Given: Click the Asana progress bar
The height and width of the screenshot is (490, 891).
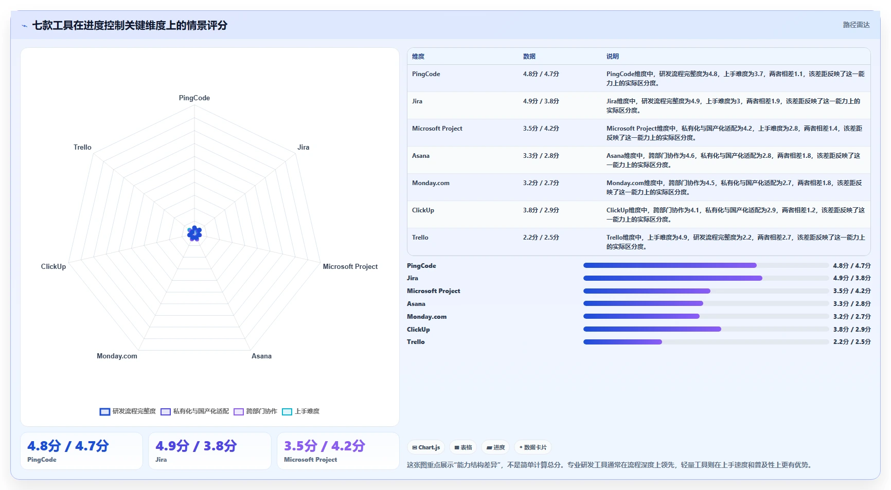Looking at the screenshot, I should click(706, 303).
